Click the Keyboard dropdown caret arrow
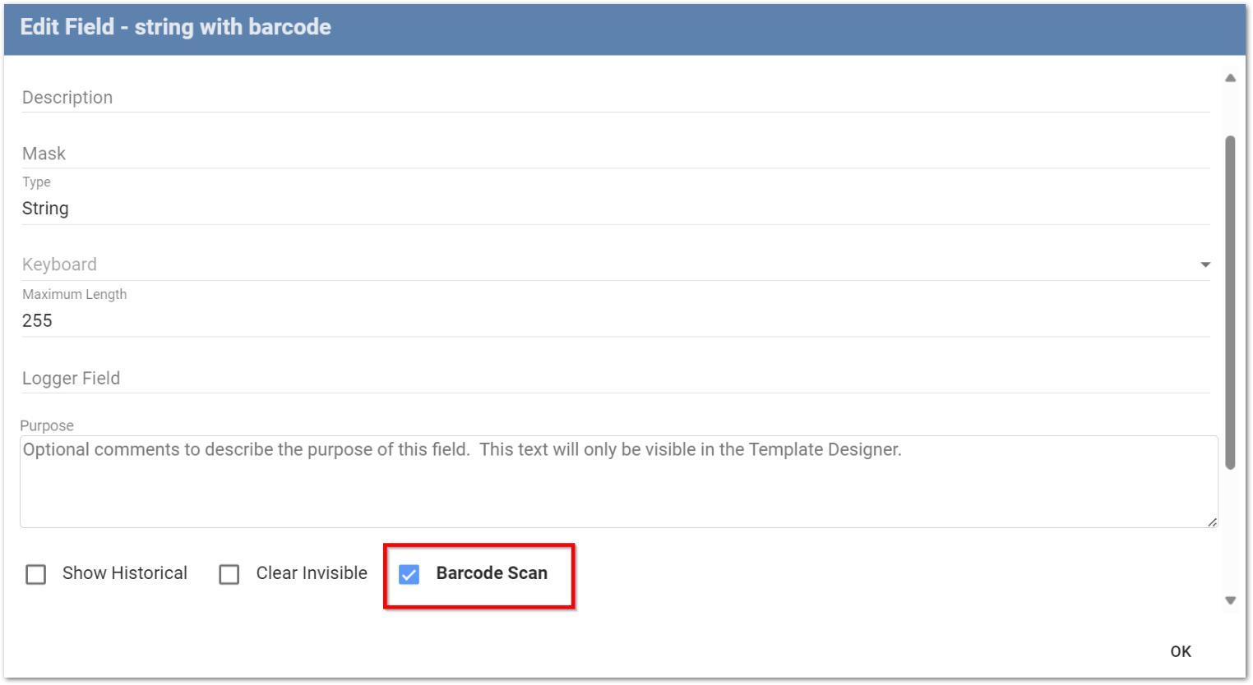 click(1205, 264)
